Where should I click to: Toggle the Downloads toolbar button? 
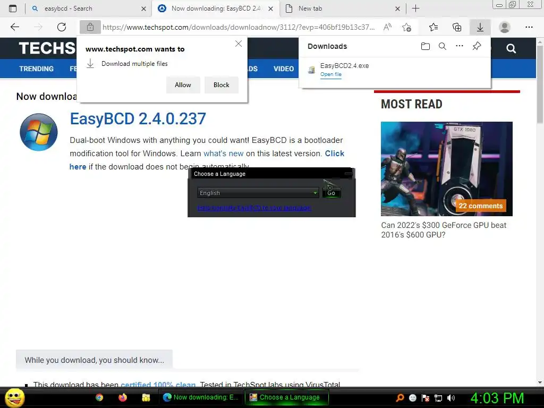point(480,27)
